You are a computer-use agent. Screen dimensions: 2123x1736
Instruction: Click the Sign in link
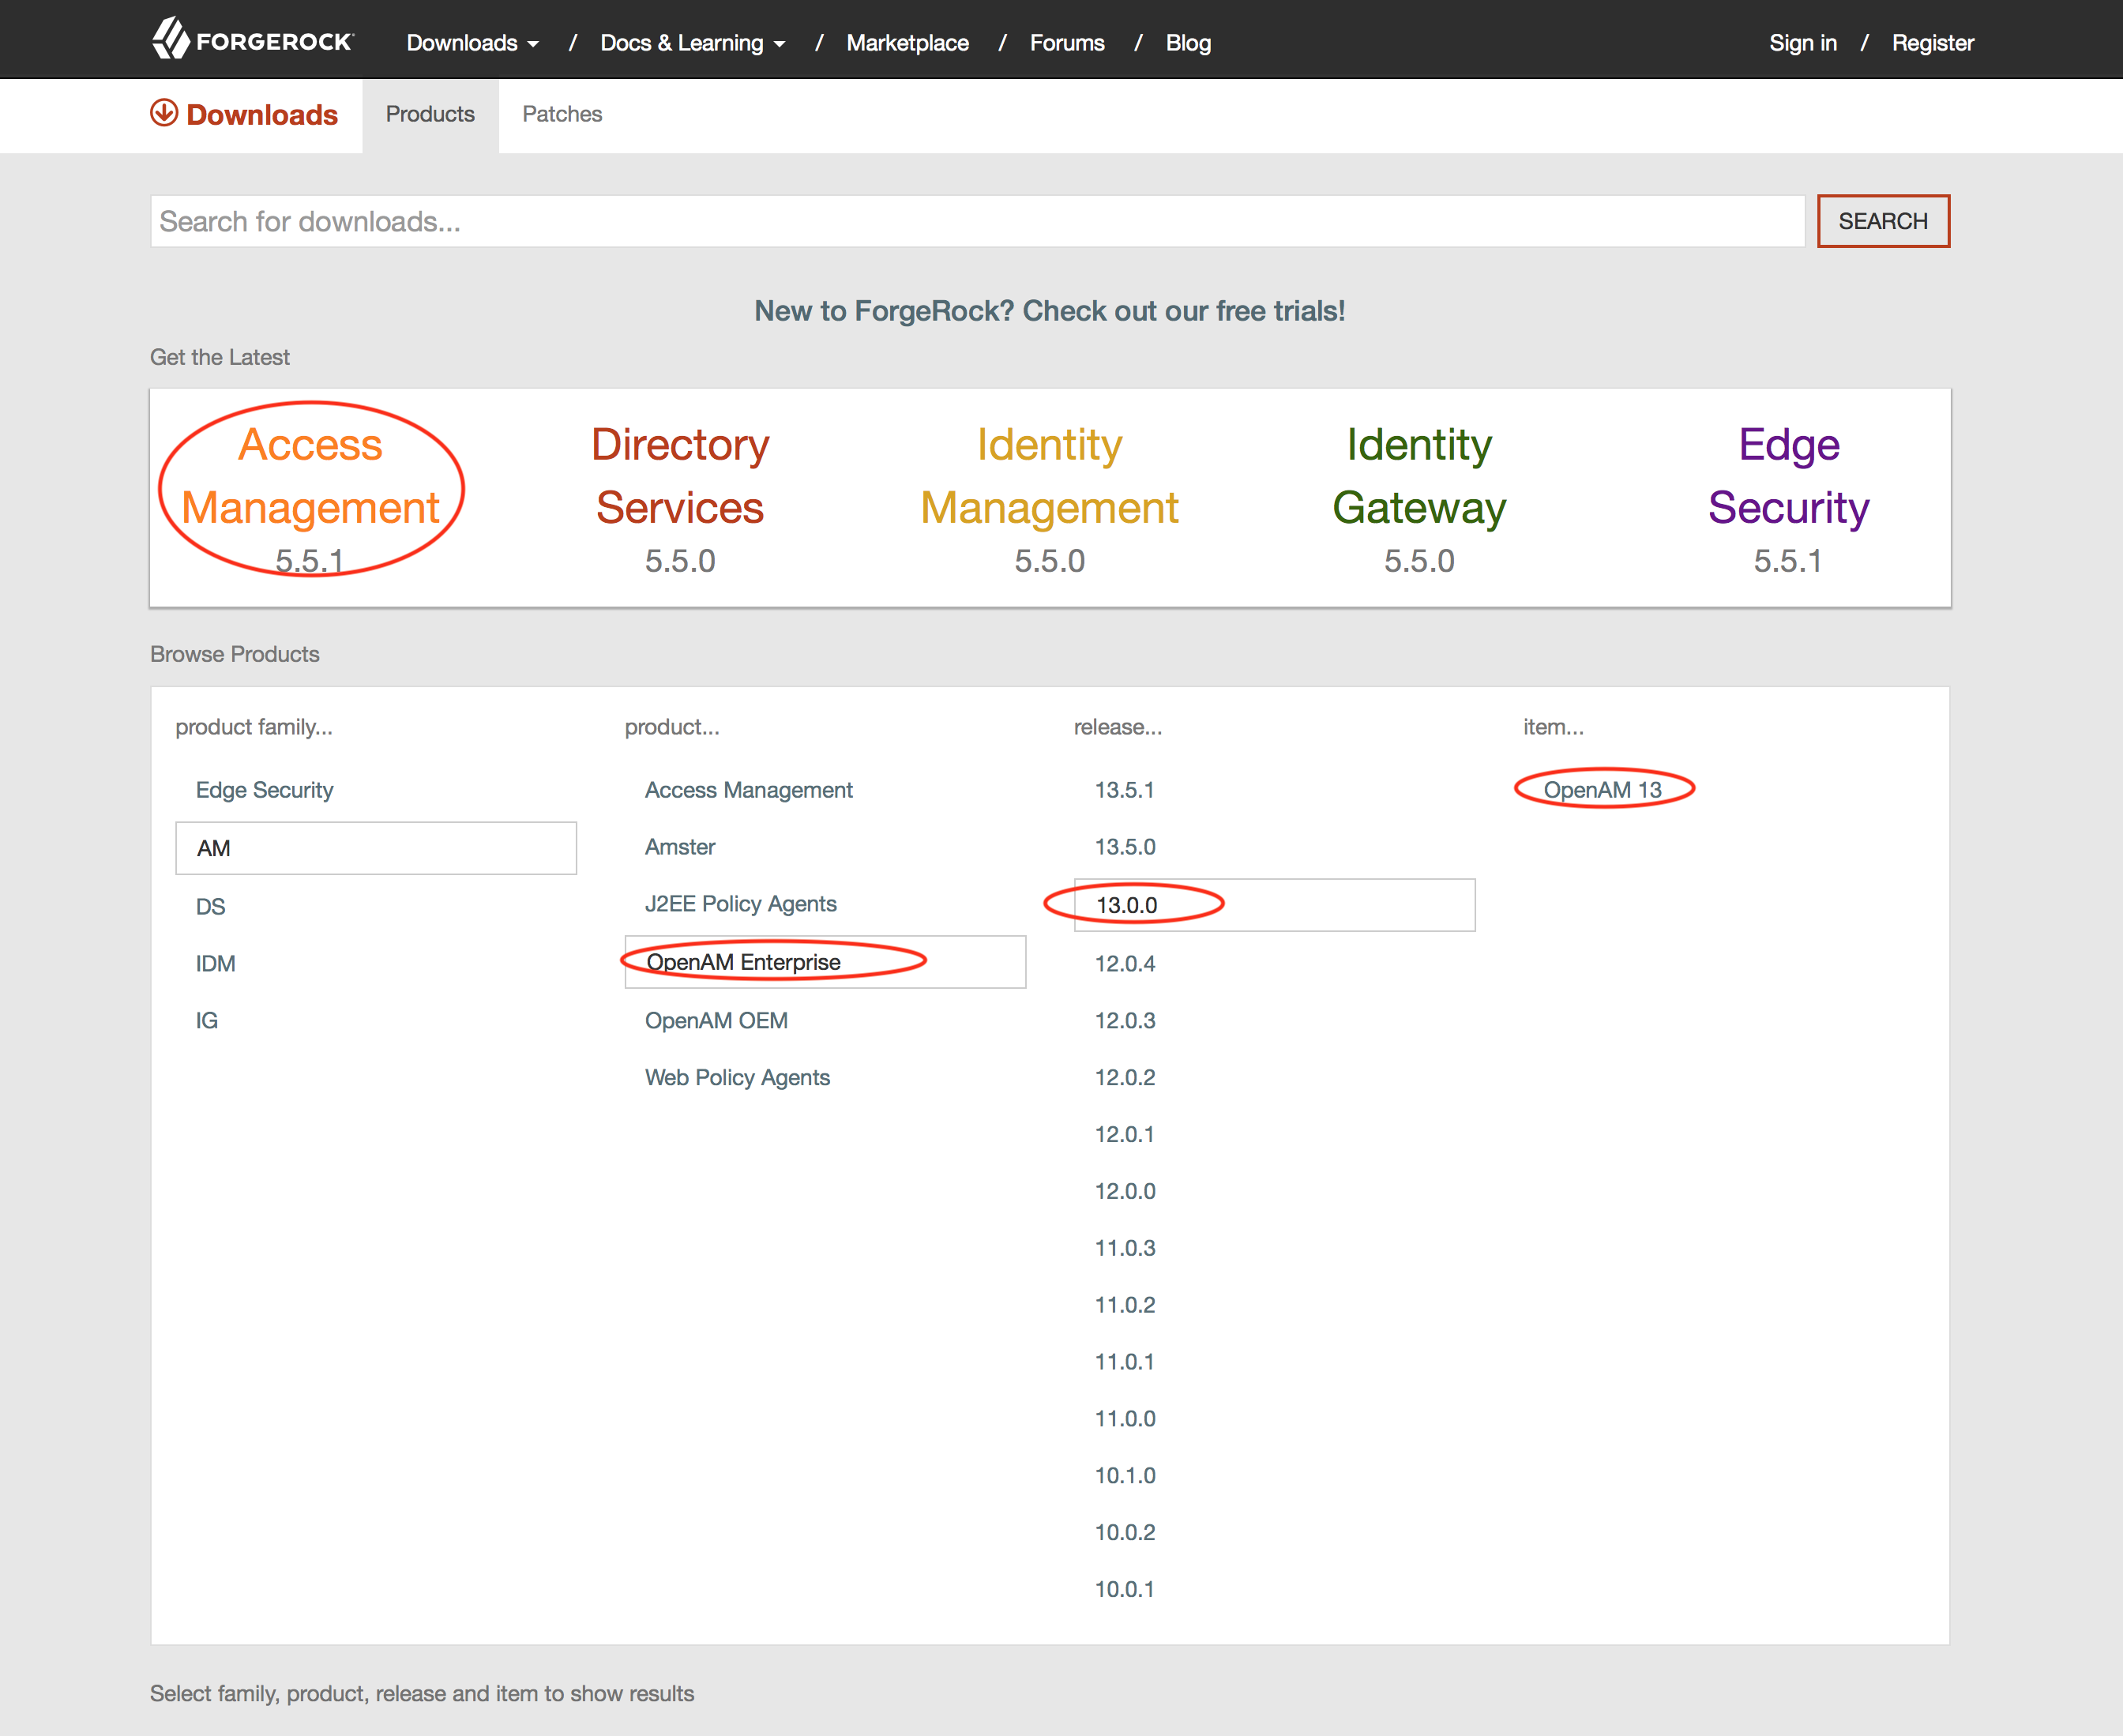tap(1803, 43)
